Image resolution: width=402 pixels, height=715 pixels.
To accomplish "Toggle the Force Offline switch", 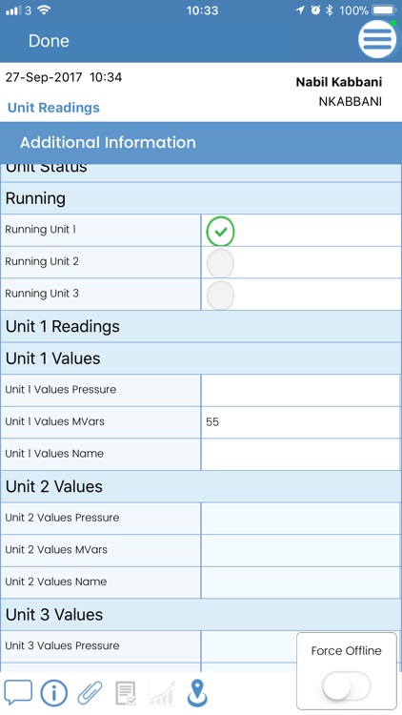I will 347,685.
